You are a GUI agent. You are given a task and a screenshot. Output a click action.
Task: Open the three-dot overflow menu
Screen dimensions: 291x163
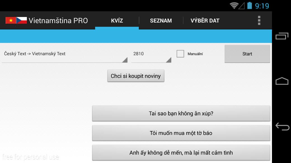pos(259,20)
